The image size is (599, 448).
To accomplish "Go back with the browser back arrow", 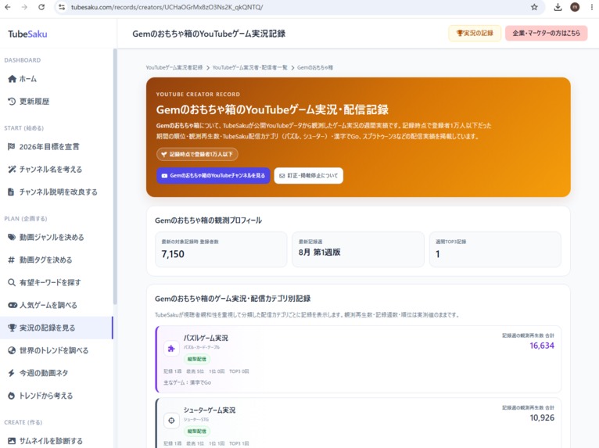I will (x=8, y=7).
